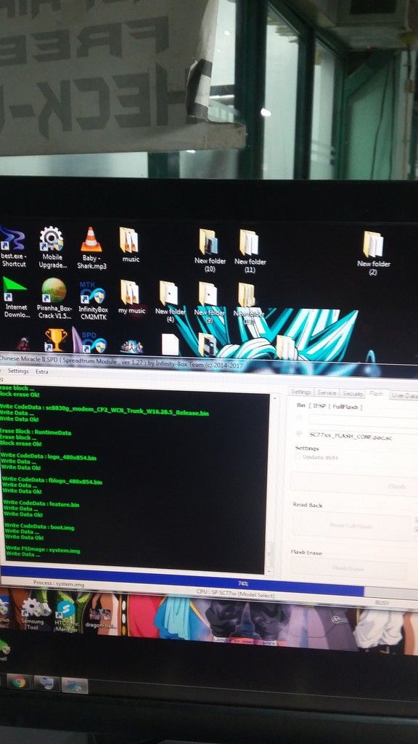Open the InfinityBox CM2MTK desktop shortcut
The image size is (418, 744).
click(92, 300)
